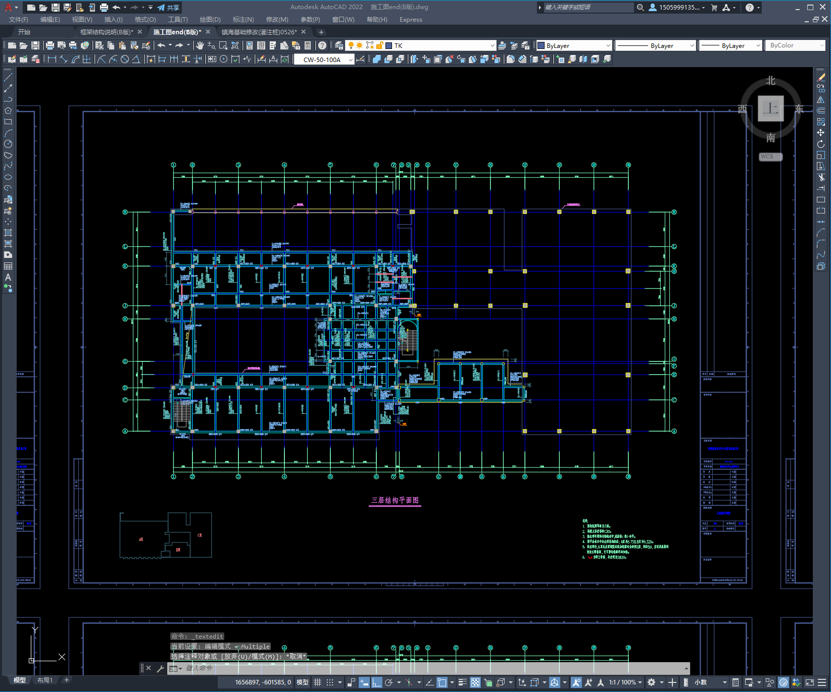Click the coordinates readout in status bar
831x692 pixels.
263,682
